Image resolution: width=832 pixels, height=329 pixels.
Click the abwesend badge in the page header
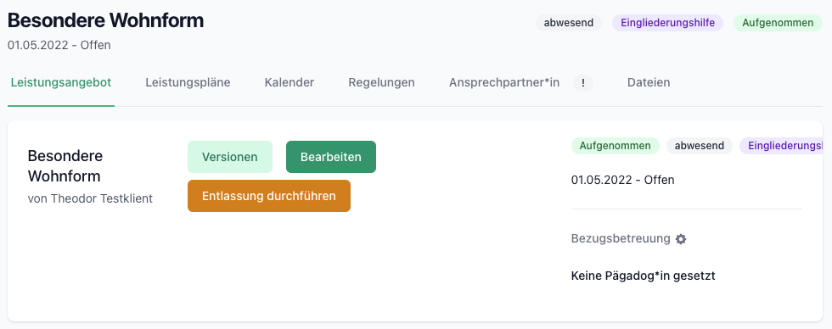(568, 23)
